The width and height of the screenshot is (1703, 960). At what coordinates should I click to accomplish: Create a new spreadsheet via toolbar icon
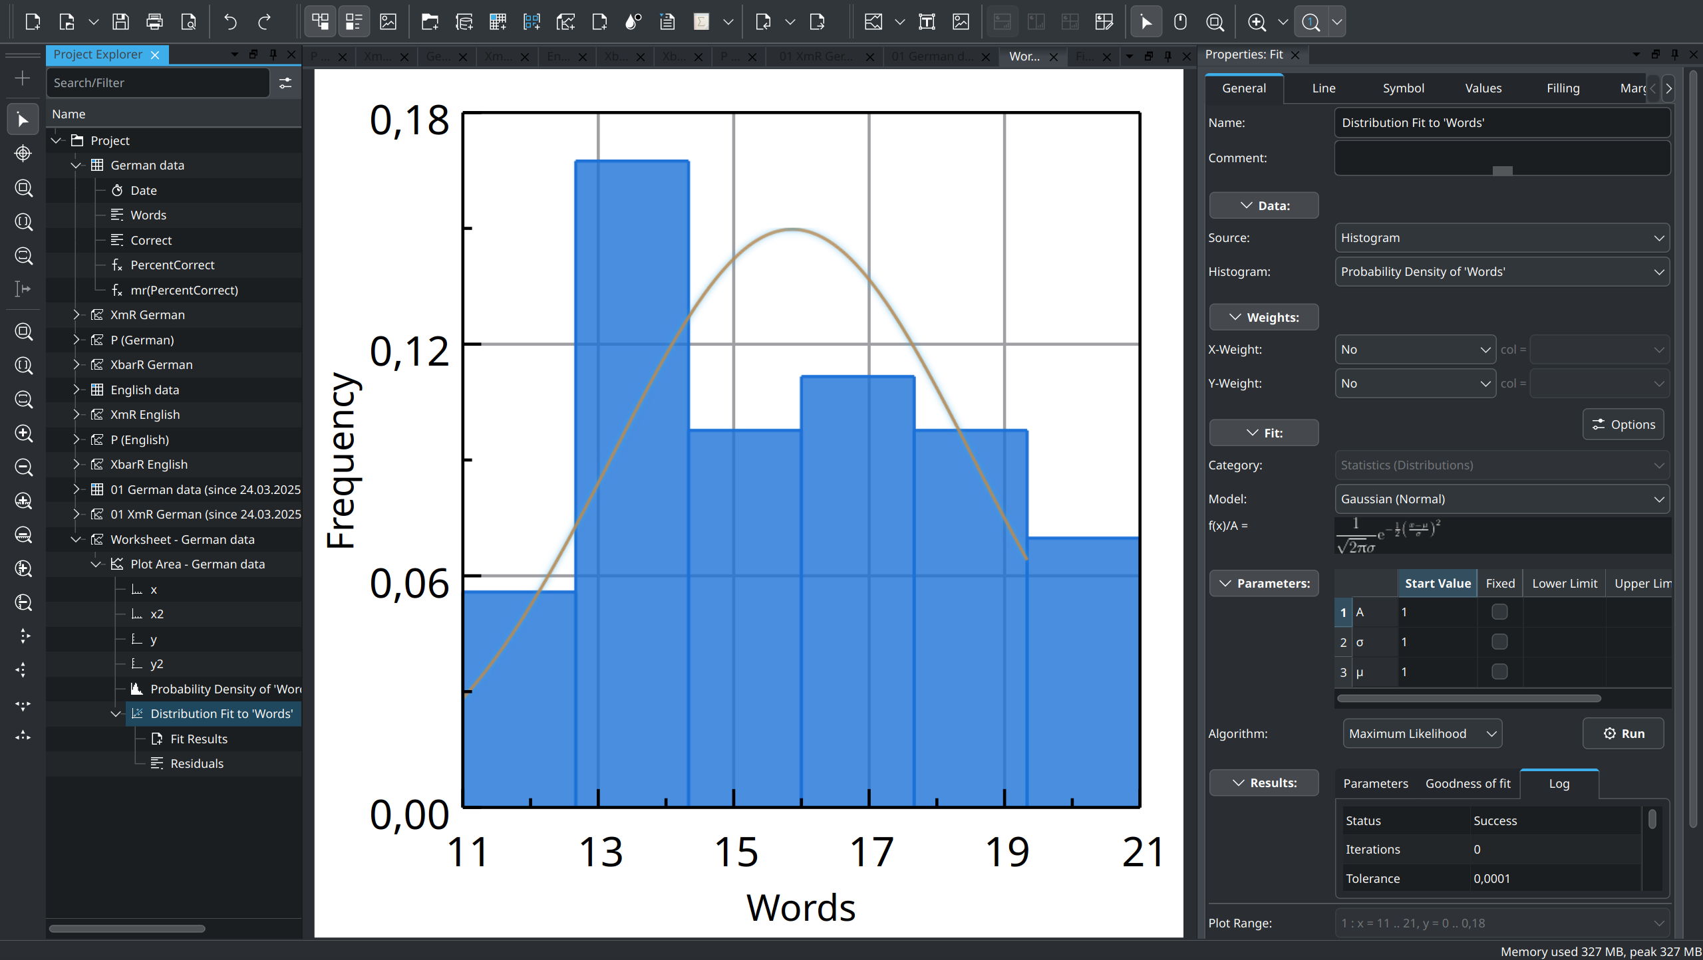[498, 22]
